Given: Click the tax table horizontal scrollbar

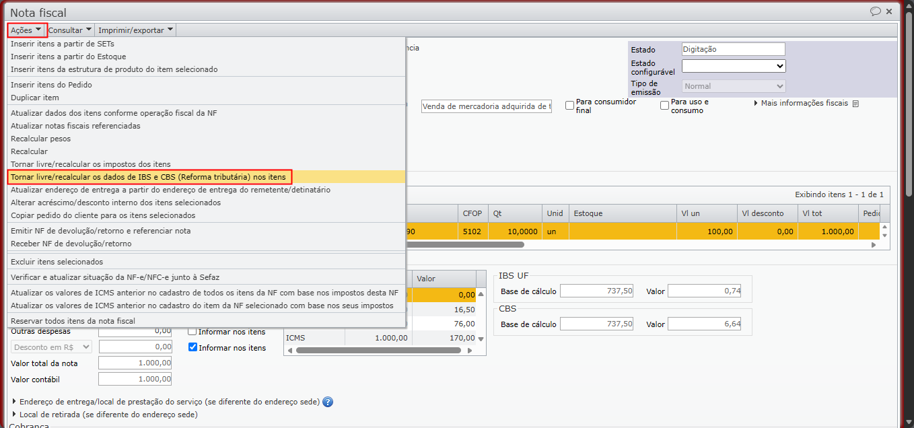Looking at the screenshot, I should coord(380,350).
